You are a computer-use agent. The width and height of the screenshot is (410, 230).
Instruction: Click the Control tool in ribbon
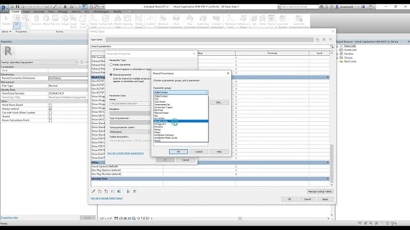click(x=150, y=20)
